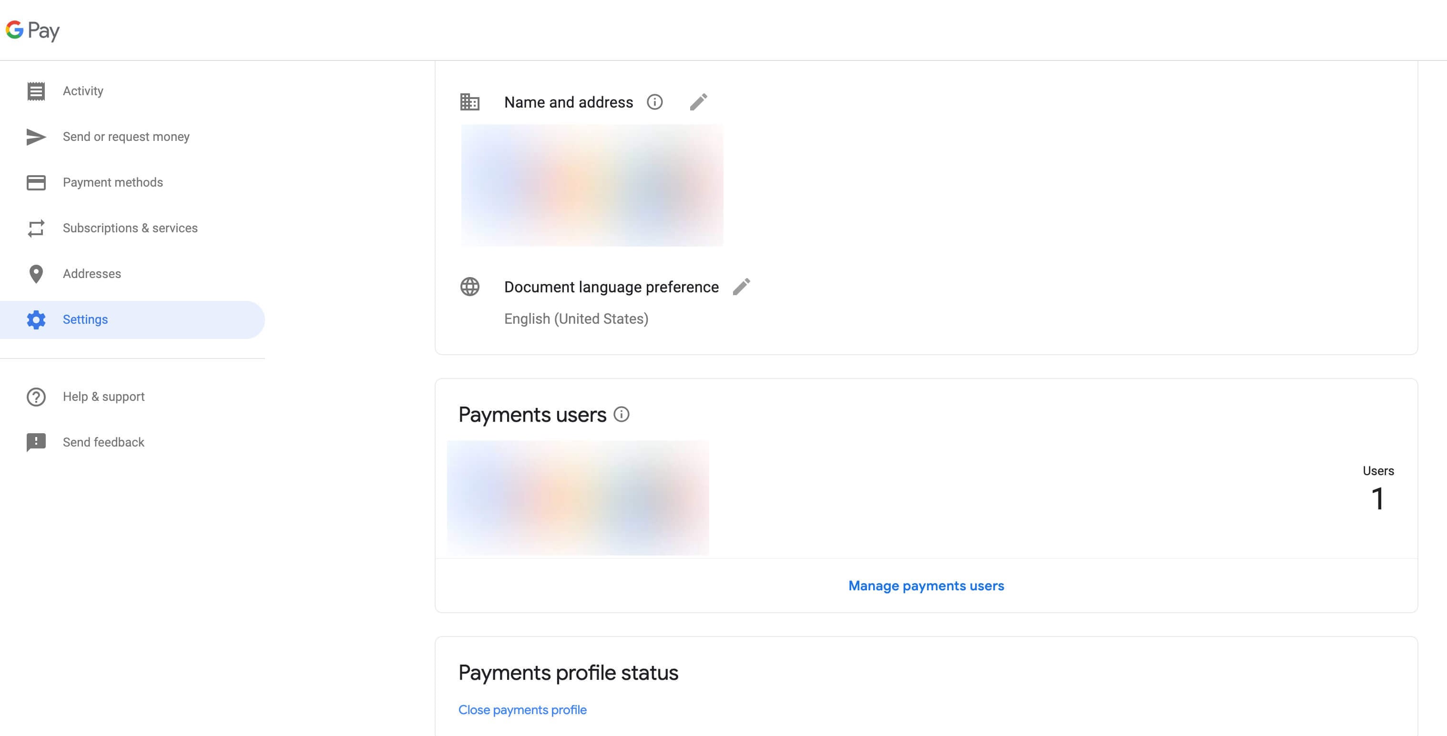The image size is (1447, 736).
Task: Click the Help & support question icon
Action: 36,397
